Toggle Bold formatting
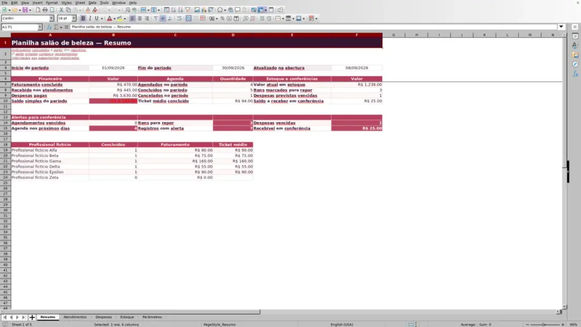This screenshot has height=327, width=581. (83, 19)
